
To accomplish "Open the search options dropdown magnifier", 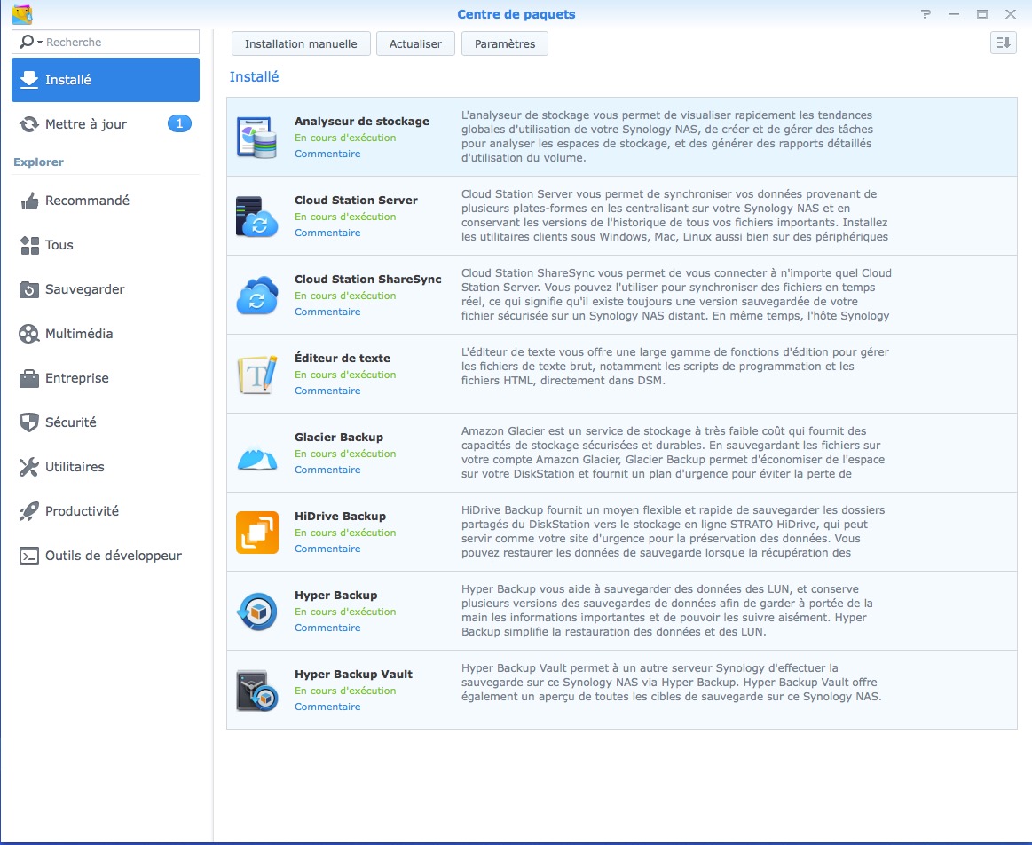I will [29, 42].
